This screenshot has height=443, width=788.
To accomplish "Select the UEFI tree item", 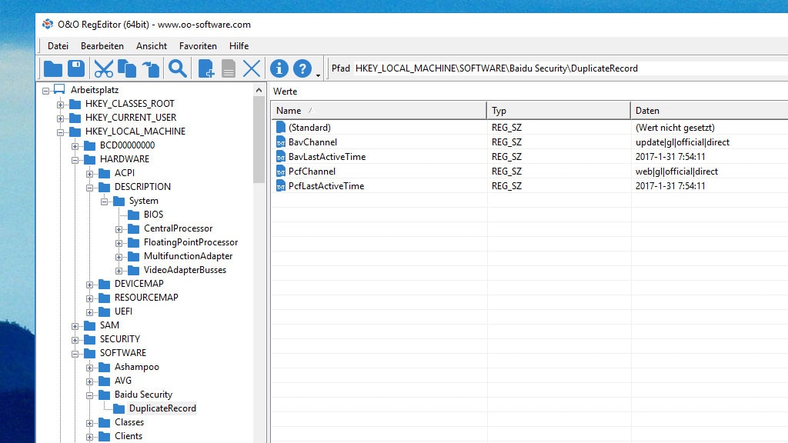I will pos(123,311).
